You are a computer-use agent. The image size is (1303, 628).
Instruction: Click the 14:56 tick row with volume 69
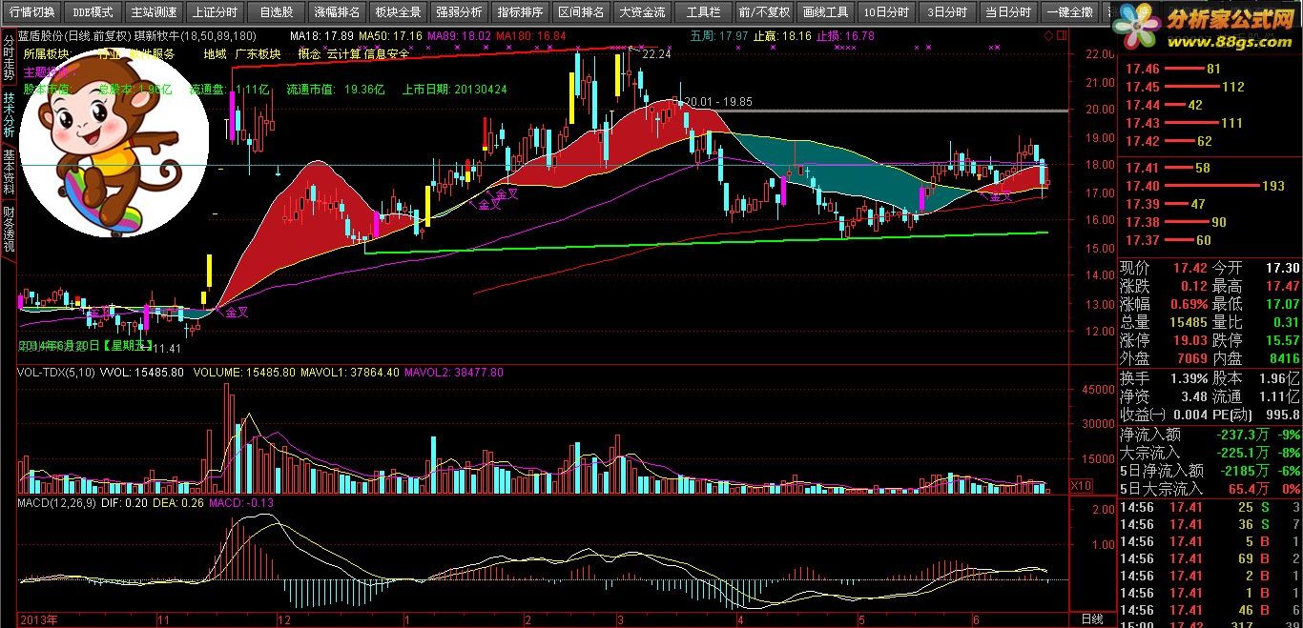point(1210,559)
